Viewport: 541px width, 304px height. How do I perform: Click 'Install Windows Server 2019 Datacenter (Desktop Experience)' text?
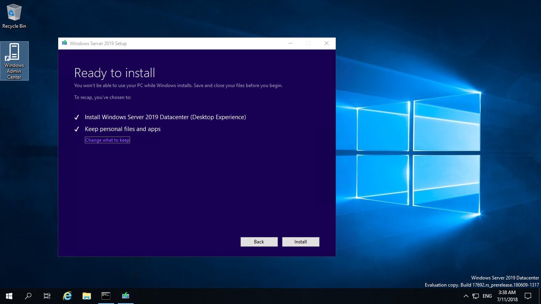pos(165,117)
